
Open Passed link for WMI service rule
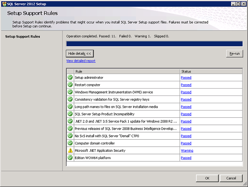186,92
